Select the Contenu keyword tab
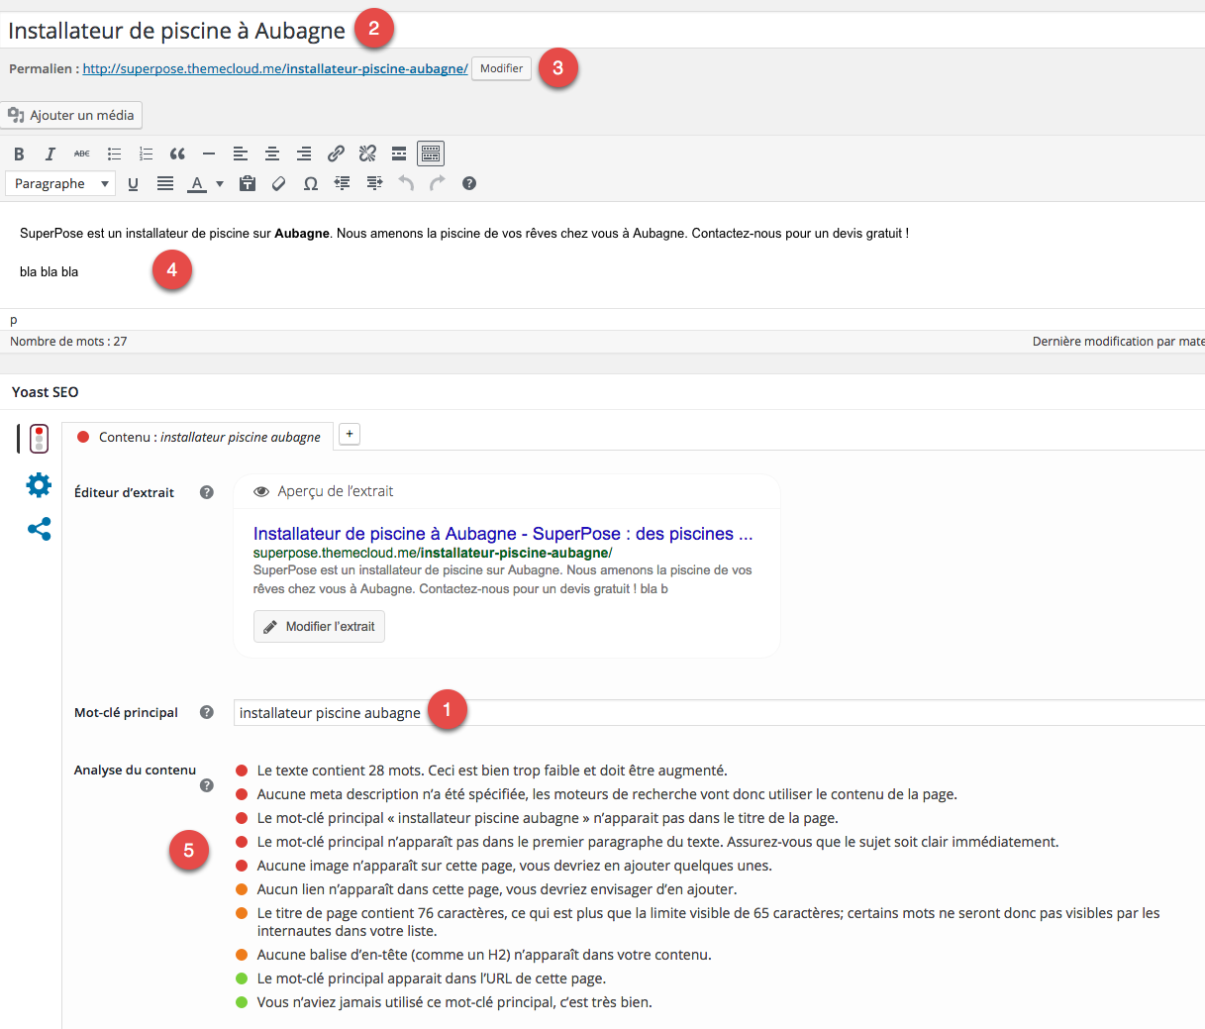Screen dimensions: 1205x1029 click(198, 437)
